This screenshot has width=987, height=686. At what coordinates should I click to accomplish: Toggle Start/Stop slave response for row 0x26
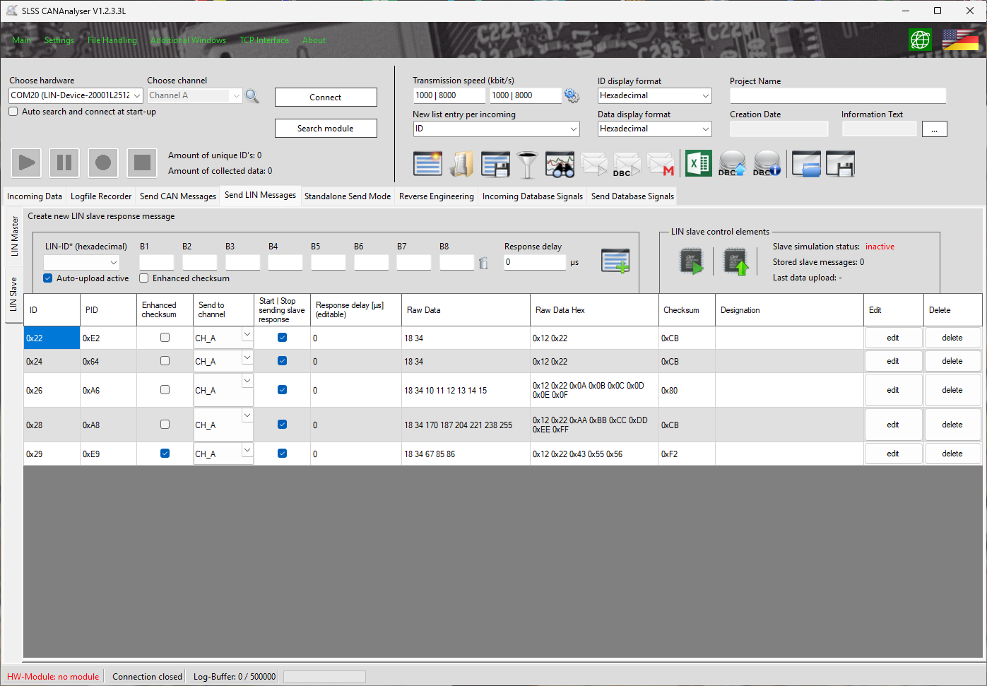point(282,390)
